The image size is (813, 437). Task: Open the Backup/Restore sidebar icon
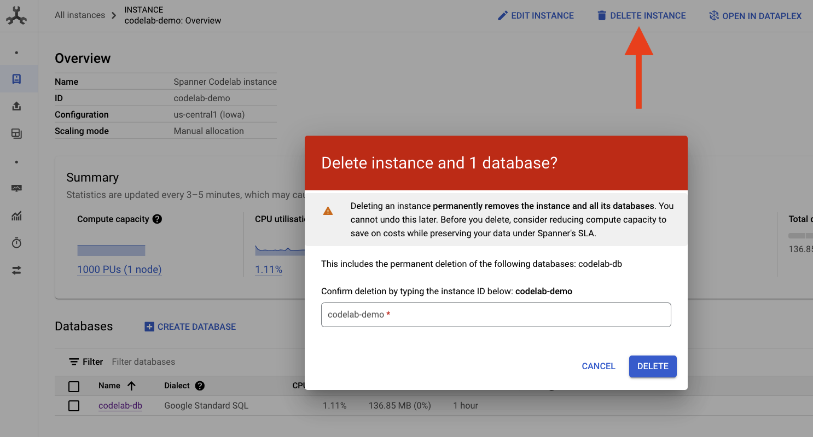pos(16,133)
